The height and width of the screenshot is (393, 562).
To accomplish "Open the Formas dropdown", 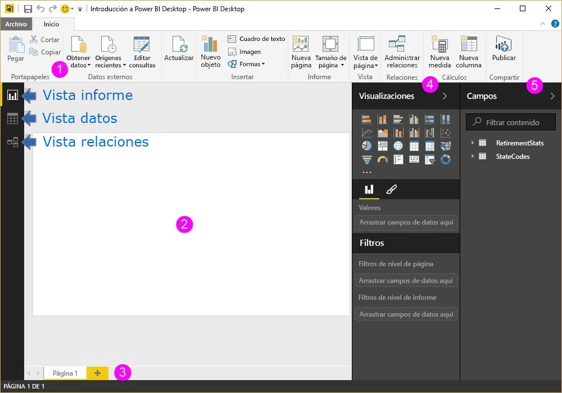I will pyautogui.click(x=247, y=64).
